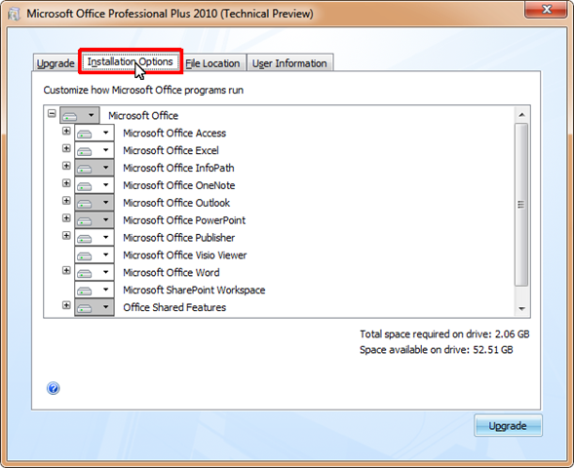Go to the File Location tab
Screen dimensions: 574x468
pyautogui.click(x=212, y=63)
